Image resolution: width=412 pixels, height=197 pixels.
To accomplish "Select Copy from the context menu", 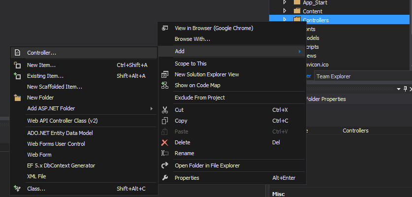I will [181, 121].
